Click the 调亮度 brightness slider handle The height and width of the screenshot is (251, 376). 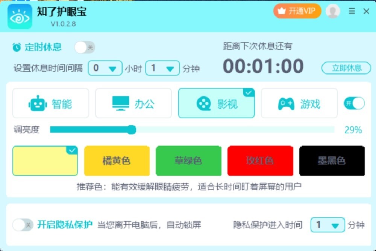(131, 130)
